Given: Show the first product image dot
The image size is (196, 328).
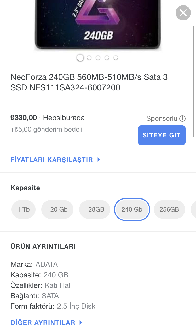Looking at the screenshot, I should (80, 58).
